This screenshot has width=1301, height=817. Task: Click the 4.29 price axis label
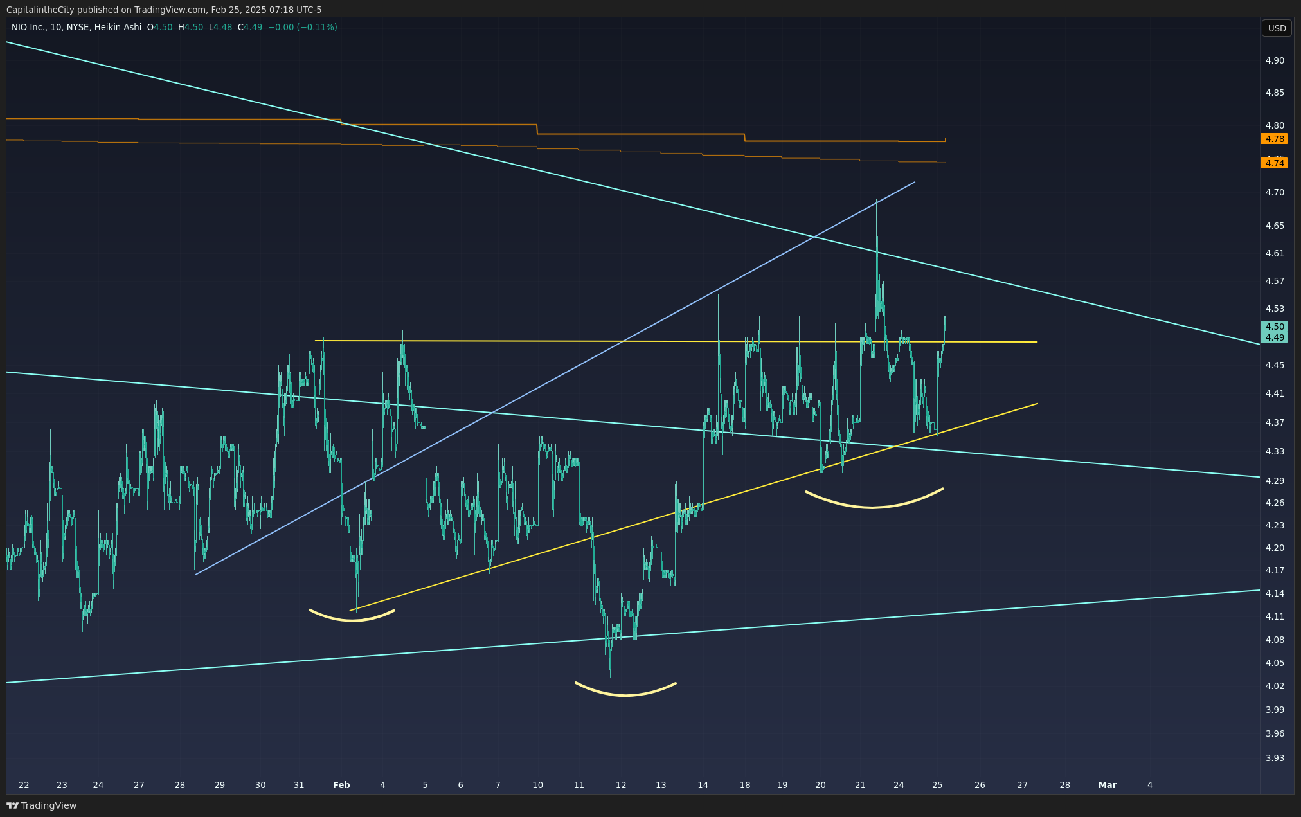[x=1275, y=481]
